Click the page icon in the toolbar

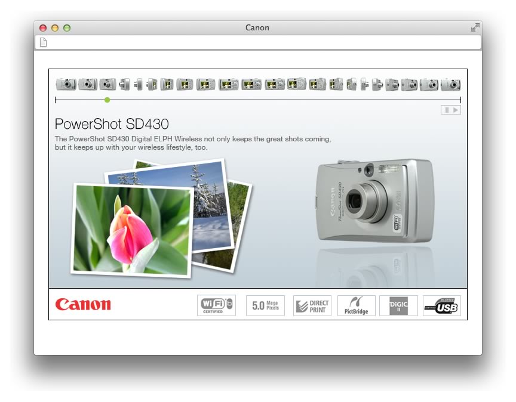point(44,42)
